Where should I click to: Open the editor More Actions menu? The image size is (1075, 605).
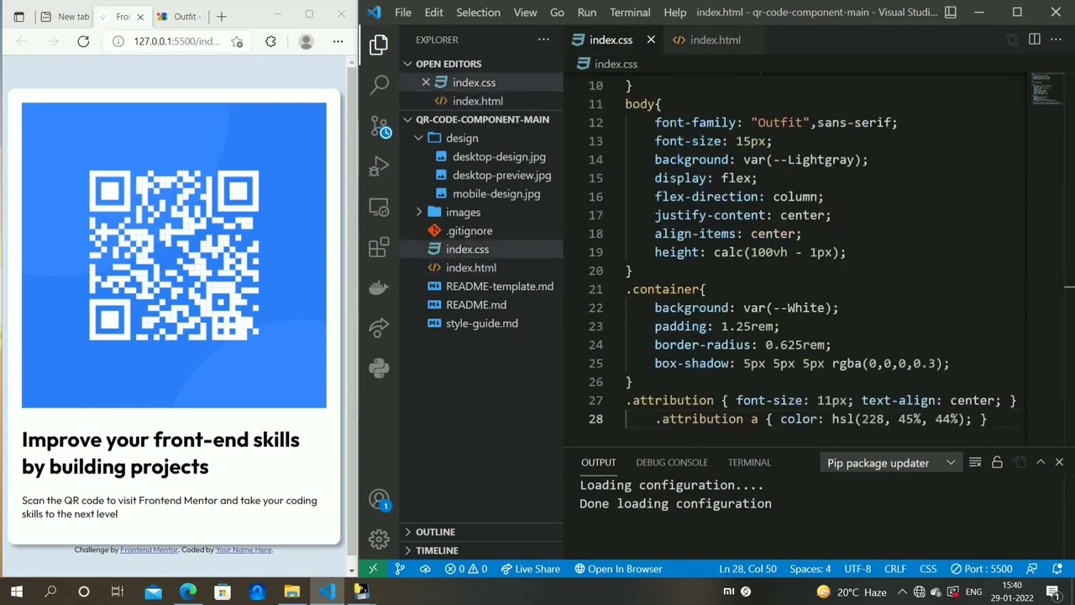coord(1057,39)
